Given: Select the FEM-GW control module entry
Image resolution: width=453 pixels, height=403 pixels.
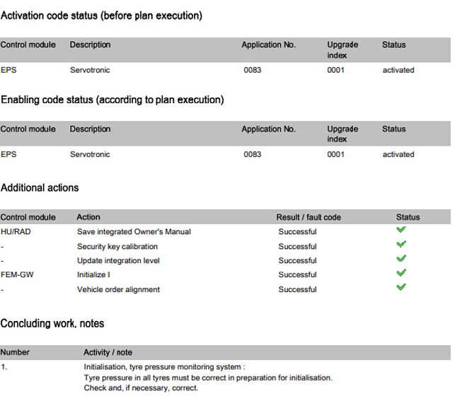Looking at the screenshot, I should click(x=17, y=274).
